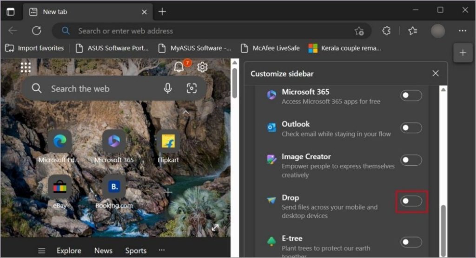
Task: Enable the E-tree toggle
Action: click(x=411, y=242)
